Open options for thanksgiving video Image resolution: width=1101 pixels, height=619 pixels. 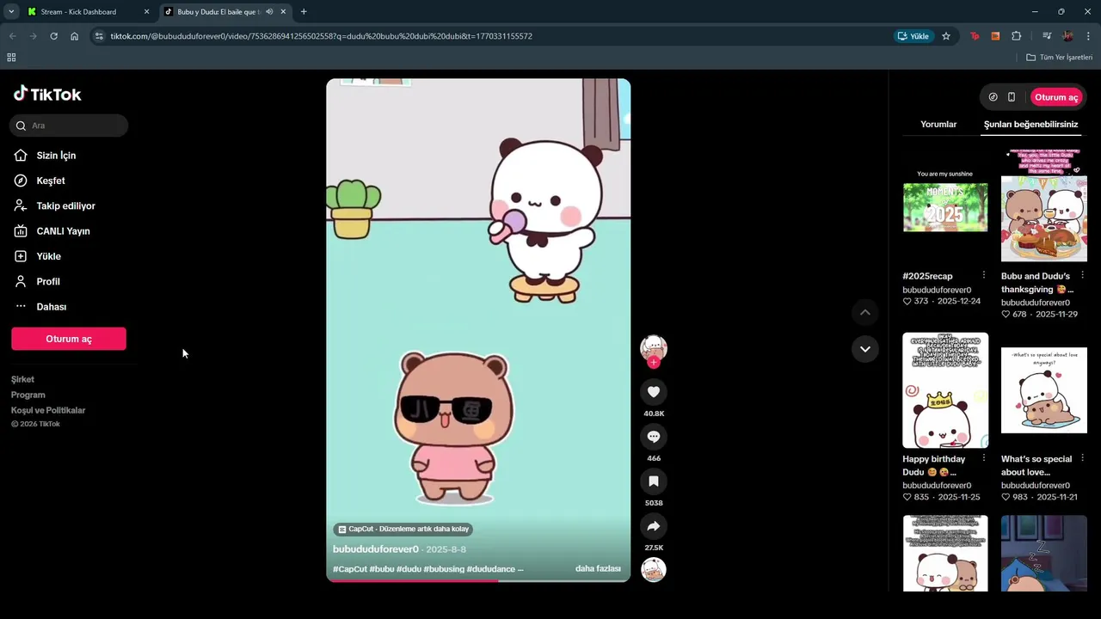click(x=1082, y=276)
